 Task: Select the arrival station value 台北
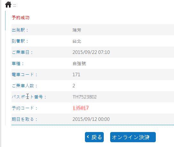click(x=77, y=41)
